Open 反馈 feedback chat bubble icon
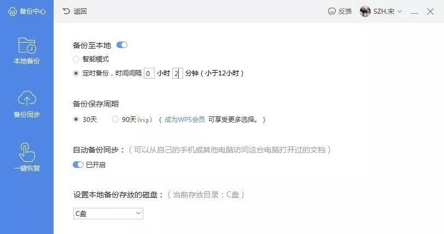The height and width of the screenshot is (234, 444). pyautogui.click(x=331, y=11)
